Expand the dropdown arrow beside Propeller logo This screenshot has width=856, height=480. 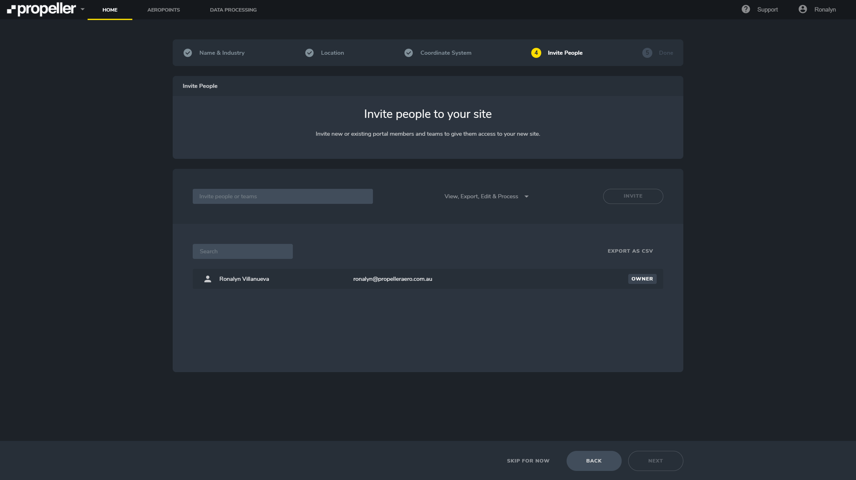click(x=83, y=9)
